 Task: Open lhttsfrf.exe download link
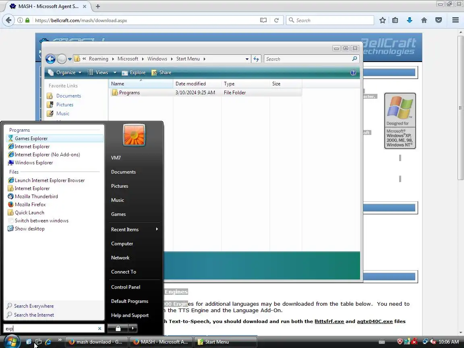click(x=329, y=321)
